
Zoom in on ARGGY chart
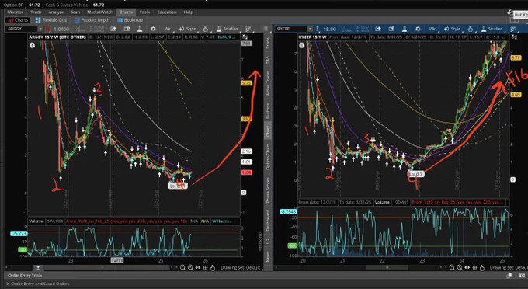[x=190, y=267]
